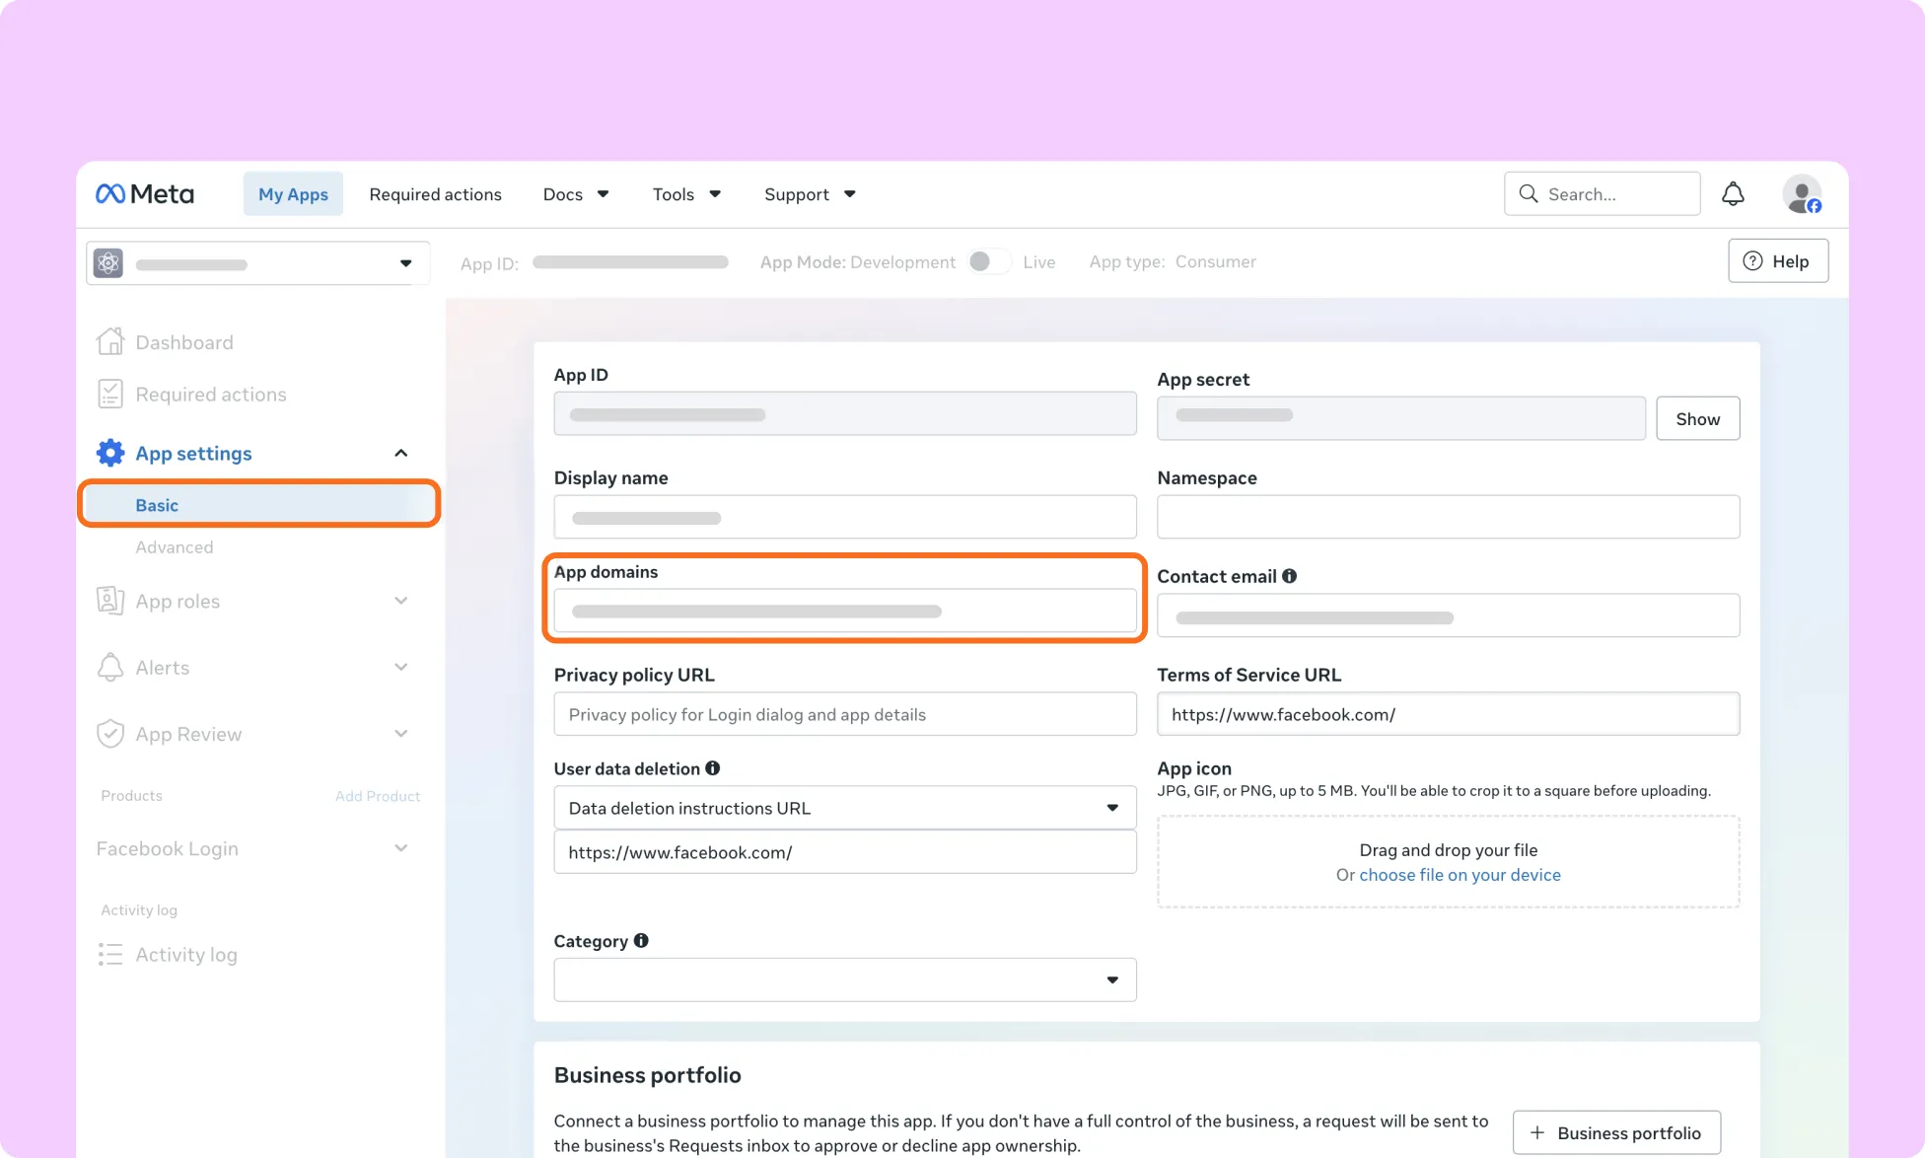
Task: Open the notifications bell
Action: 1733,194
